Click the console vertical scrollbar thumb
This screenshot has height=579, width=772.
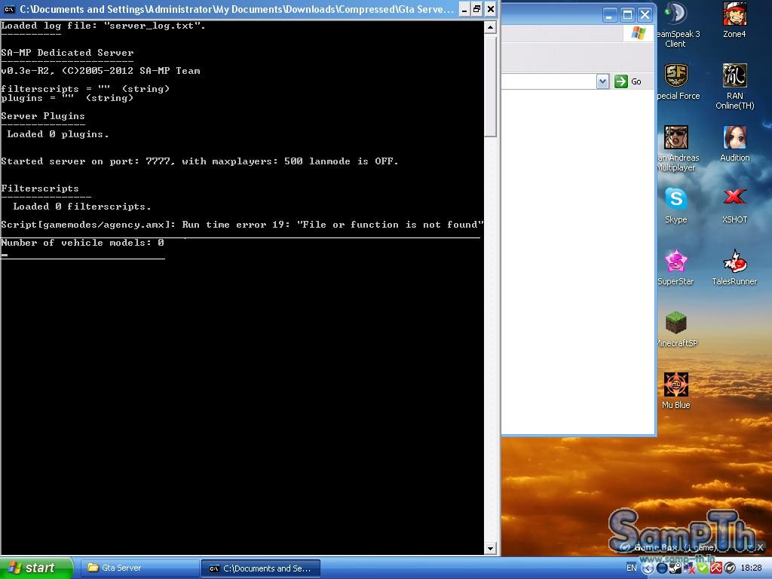(x=490, y=86)
